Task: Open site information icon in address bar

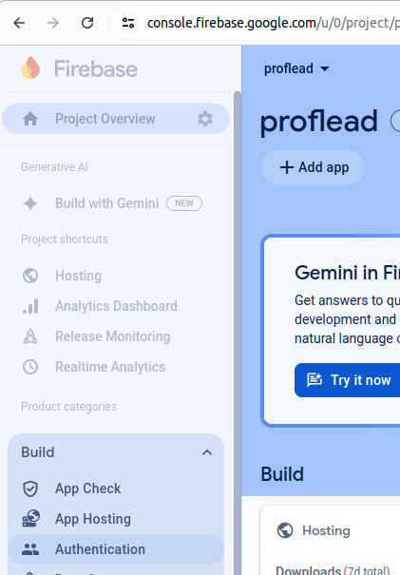Action: coord(128,23)
